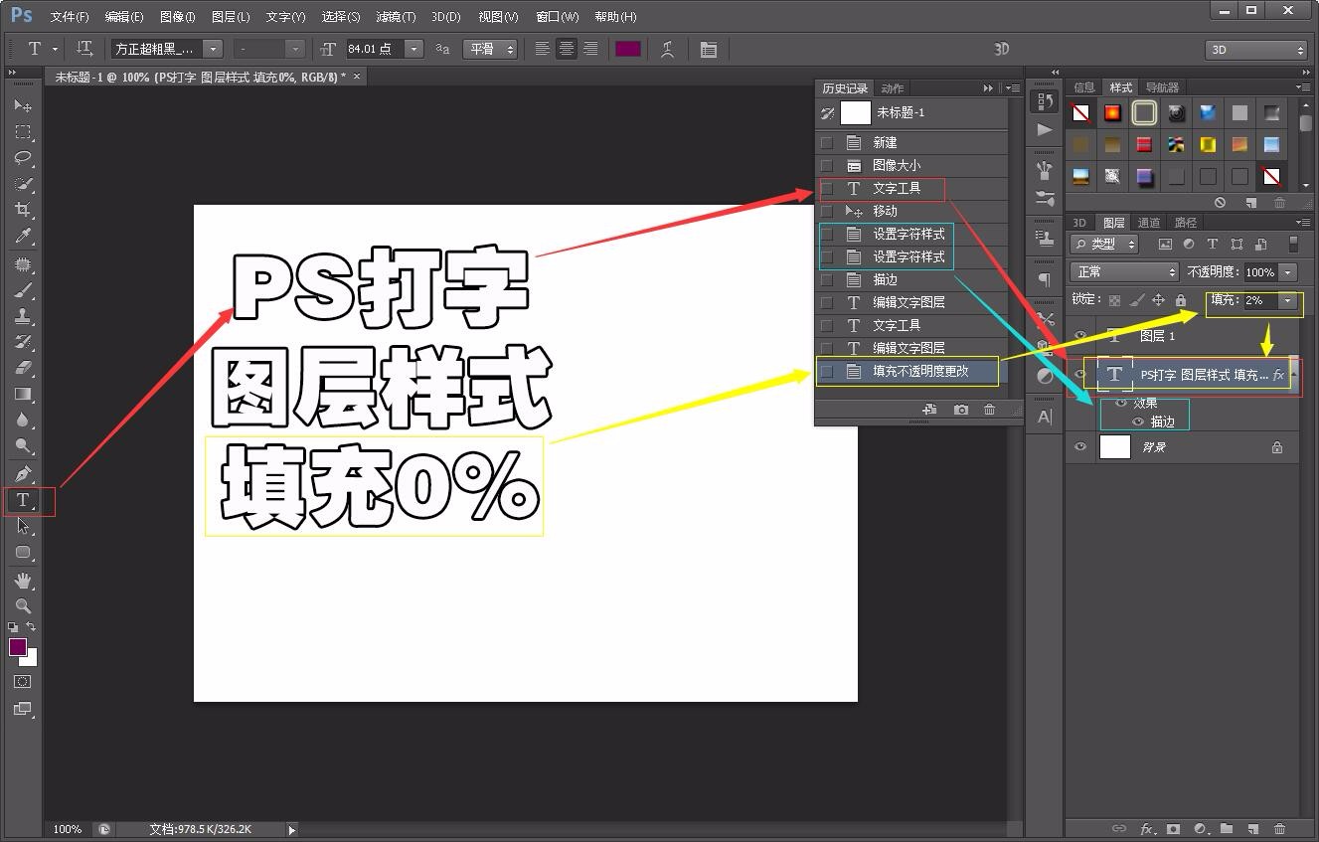The width and height of the screenshot is (1319, 842).
Task: Pick the Zoom tool in toolbox
Action: click(22, 605)
